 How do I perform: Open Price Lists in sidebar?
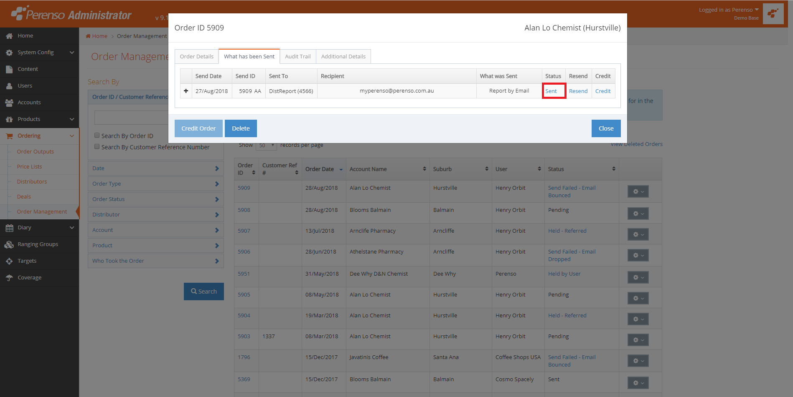29,167
